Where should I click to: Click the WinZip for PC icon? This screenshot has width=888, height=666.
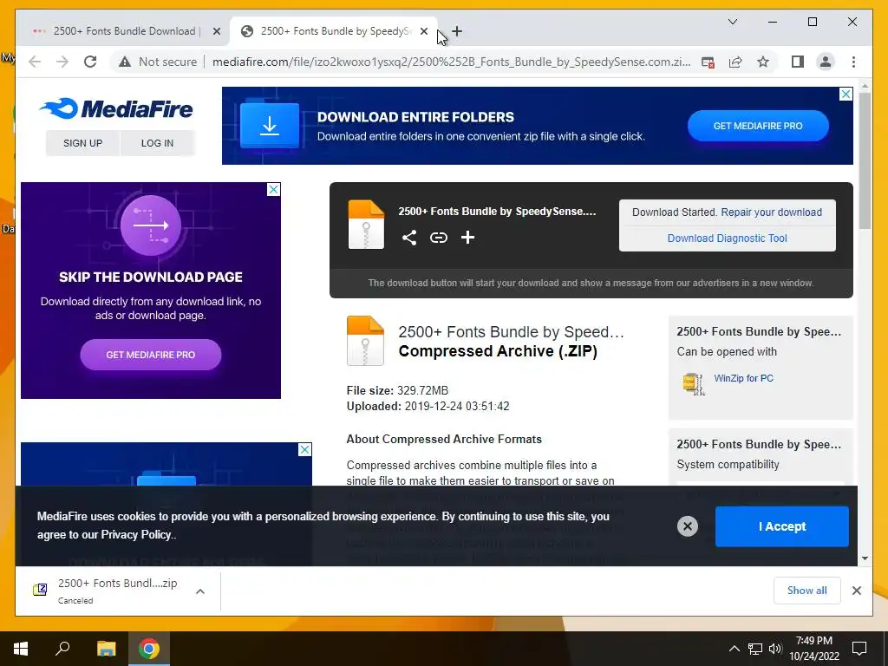click(694, 383)
